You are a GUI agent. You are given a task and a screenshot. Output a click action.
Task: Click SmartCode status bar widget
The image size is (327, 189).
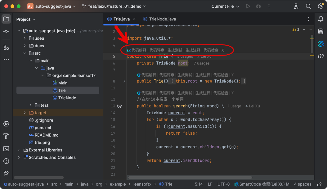pyautogui.click(x=262, y=184)
